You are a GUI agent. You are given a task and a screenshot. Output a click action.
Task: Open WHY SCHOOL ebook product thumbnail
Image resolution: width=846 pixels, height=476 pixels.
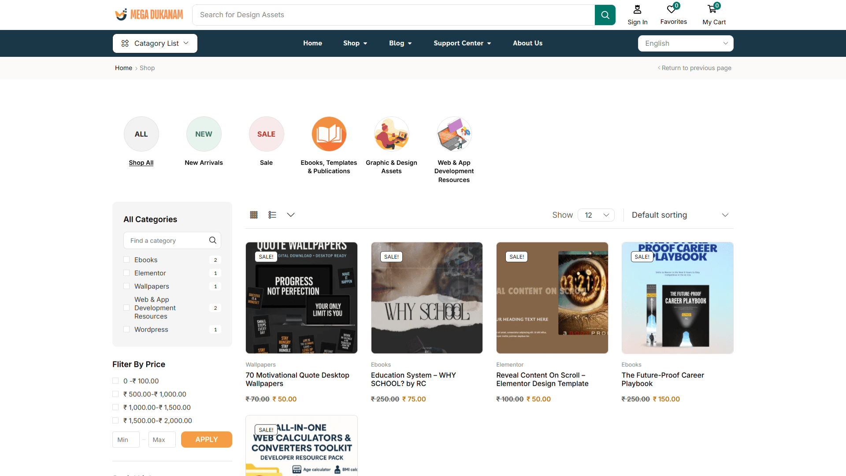coord(427,297)
